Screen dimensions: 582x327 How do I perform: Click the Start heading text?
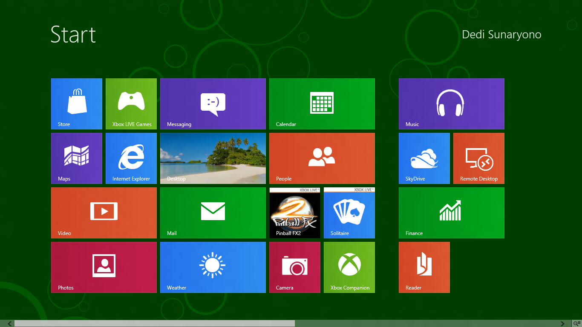click(73, 34)
